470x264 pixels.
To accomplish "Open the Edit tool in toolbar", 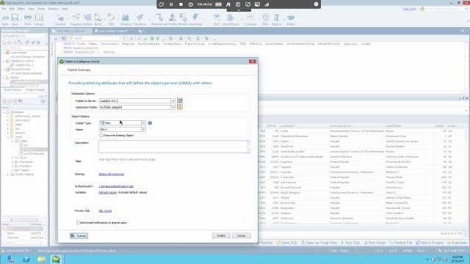I will [111, 20].
